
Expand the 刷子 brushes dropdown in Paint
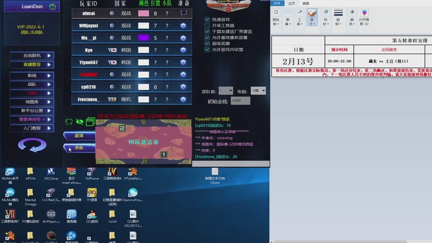(312, 17)
